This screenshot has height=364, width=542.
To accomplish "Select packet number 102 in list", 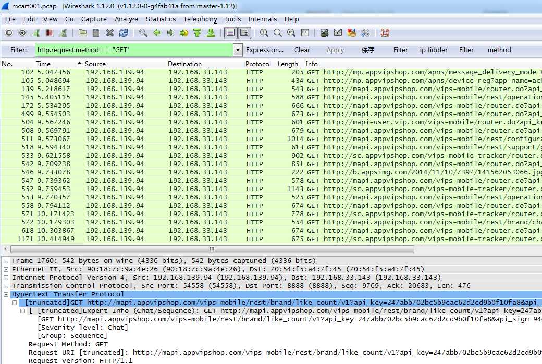I will (x=272, y=72).
